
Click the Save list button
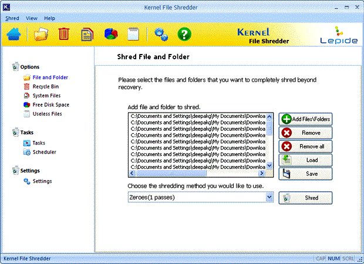[x=305, y=174]
